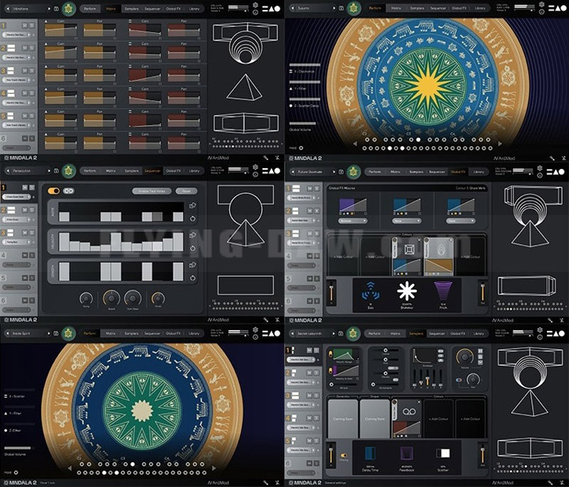
Task: Click the Enable Tied Notes button
Action: pos(152,191)
